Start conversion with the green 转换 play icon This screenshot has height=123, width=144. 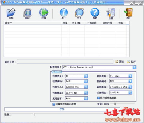pos(44,12)
